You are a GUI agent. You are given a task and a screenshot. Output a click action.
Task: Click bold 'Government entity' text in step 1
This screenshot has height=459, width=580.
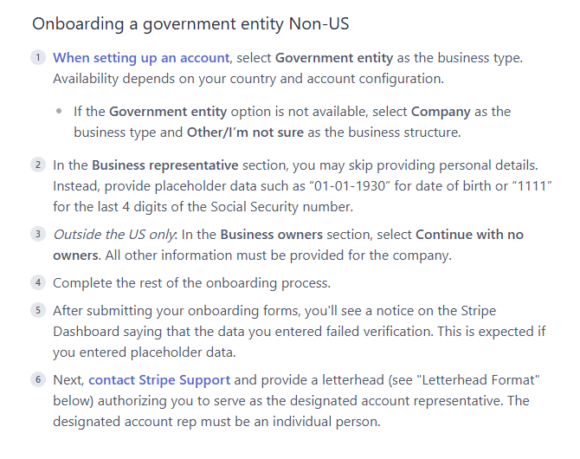pos(334,58)
